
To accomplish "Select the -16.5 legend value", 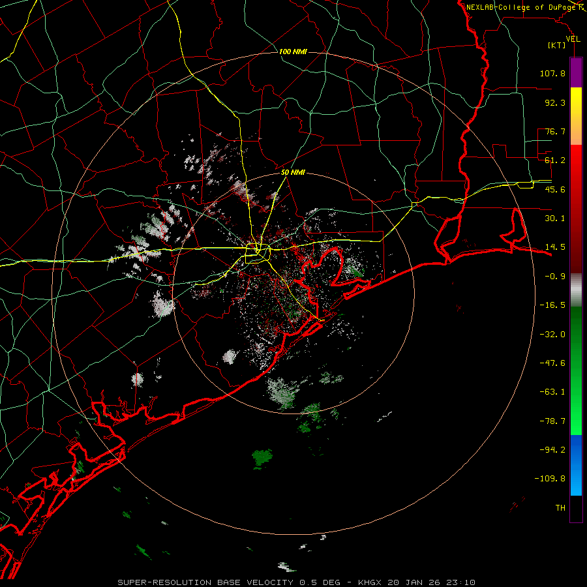I will (x=552, y=305).
